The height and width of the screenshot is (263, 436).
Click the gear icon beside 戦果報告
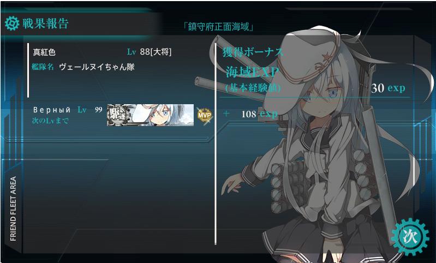(x=12, y=23)
